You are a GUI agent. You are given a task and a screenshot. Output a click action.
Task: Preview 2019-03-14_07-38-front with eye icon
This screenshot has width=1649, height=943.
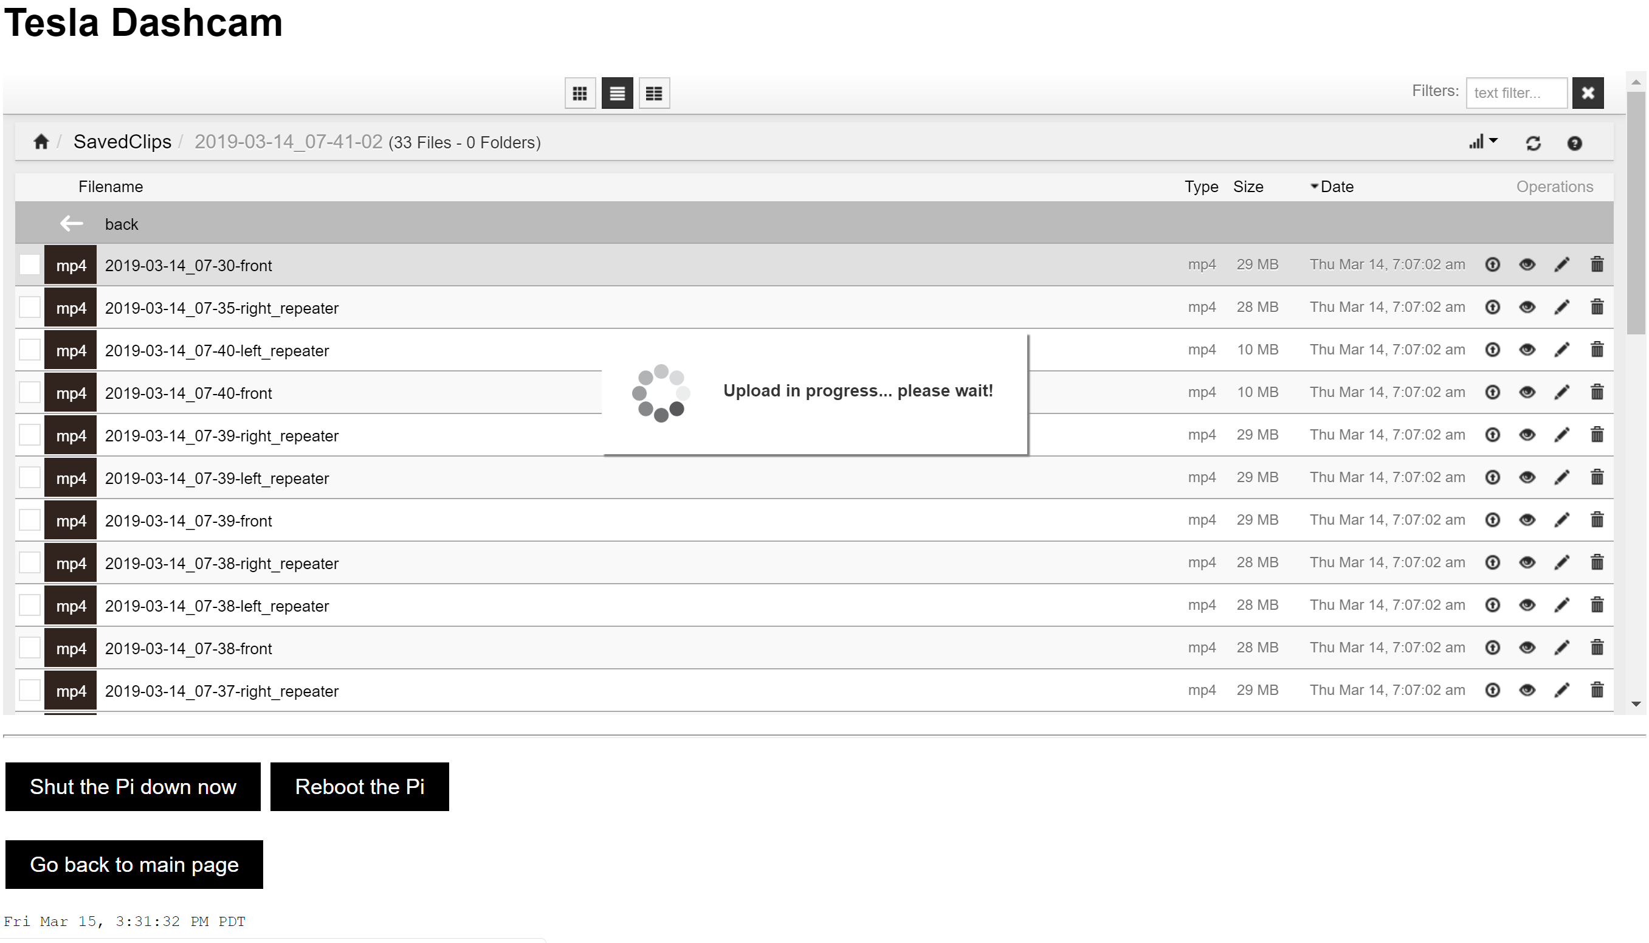(1527, 647)
